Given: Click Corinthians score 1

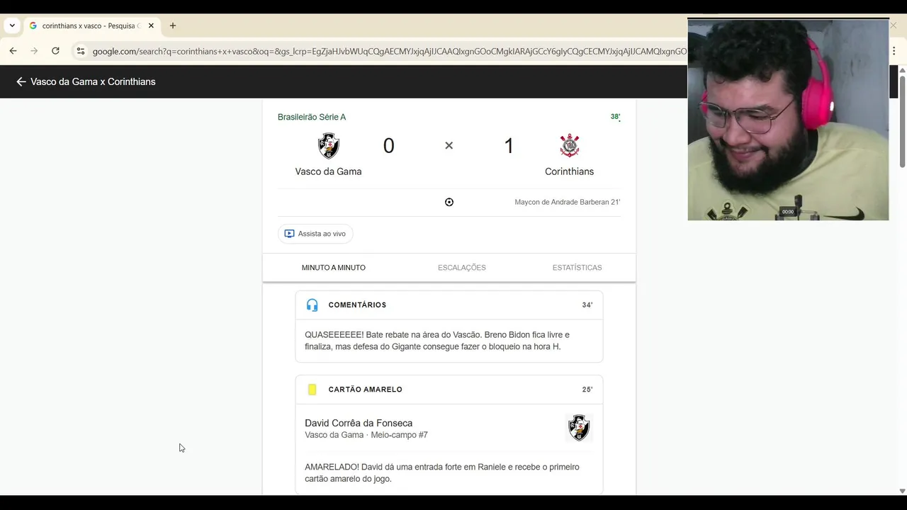Looking at the screenshot, I should (x=508, y=146).
